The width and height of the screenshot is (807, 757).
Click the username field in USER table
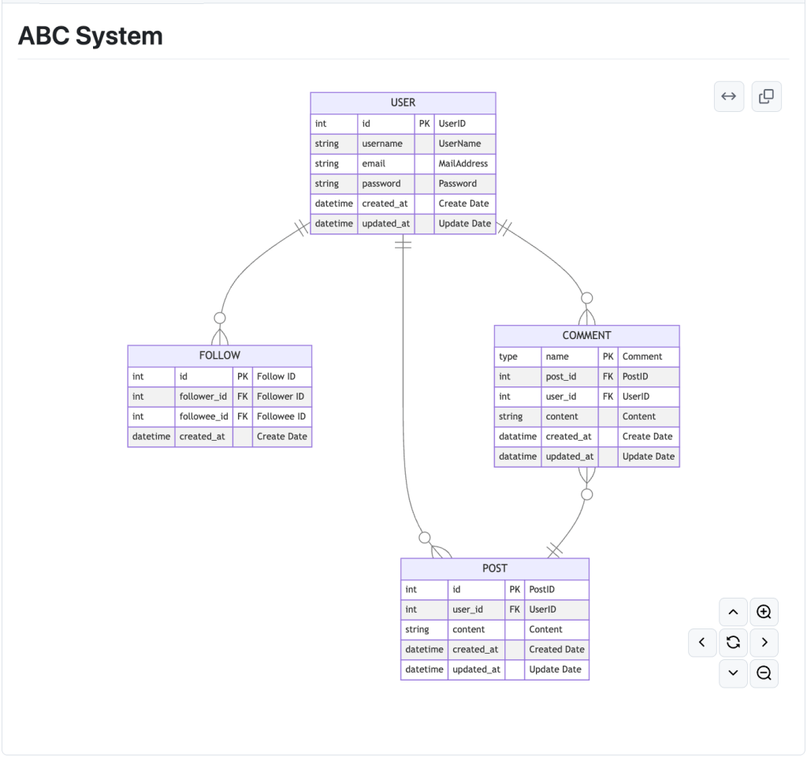tap(382, 144)
